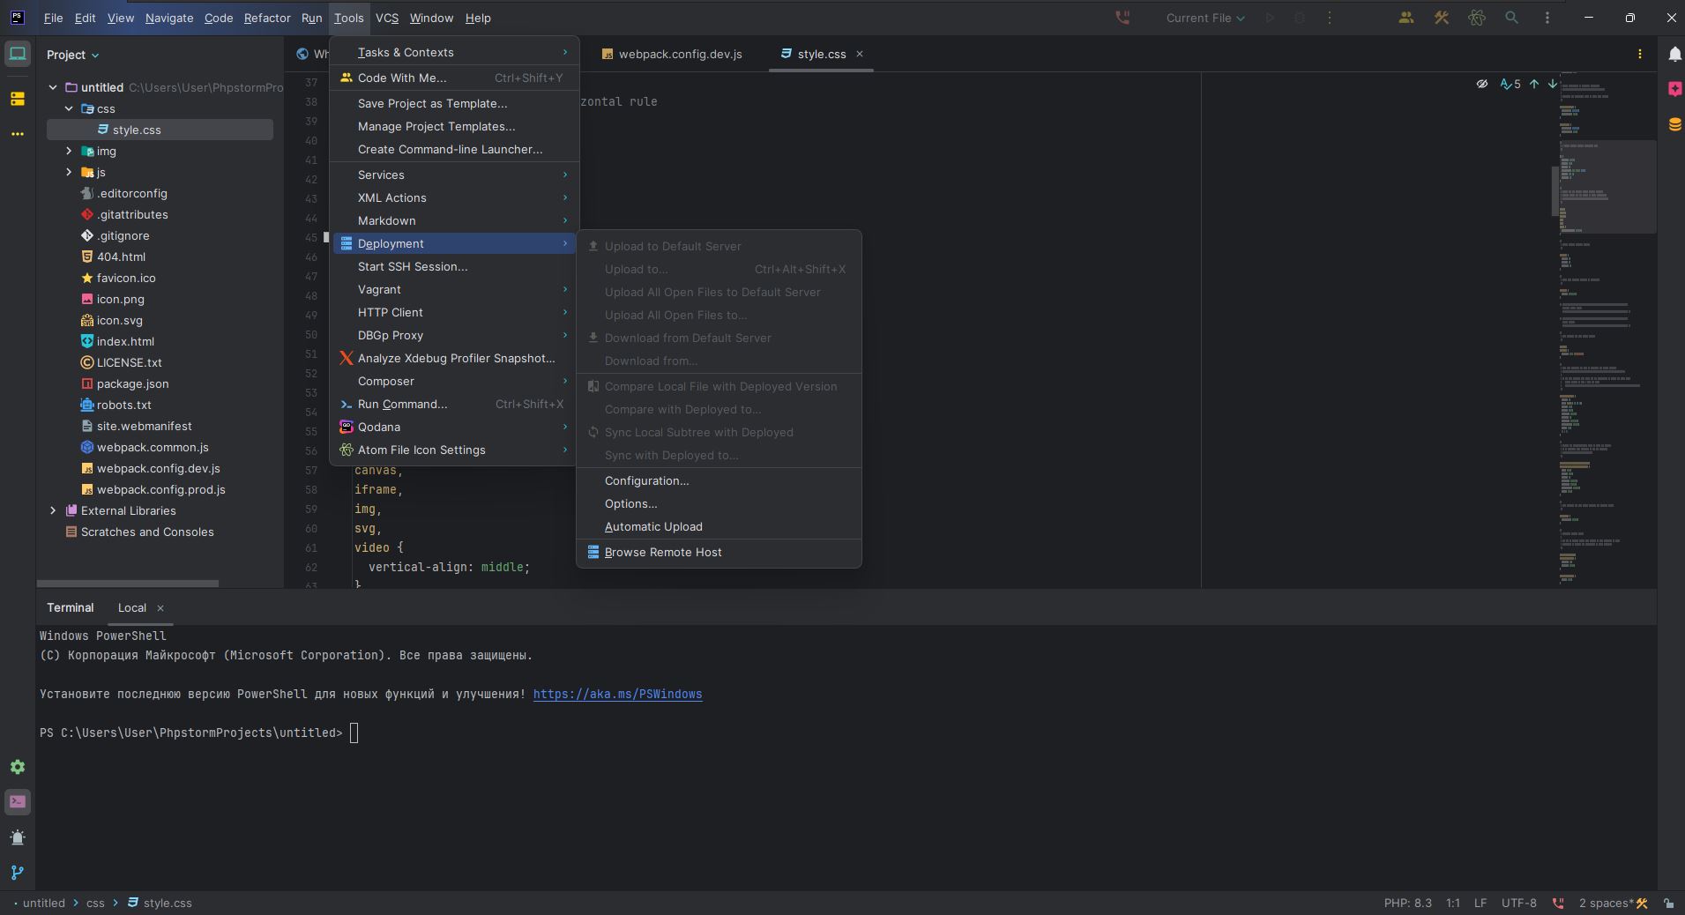
Task: Open the Code With Me toolbar icon
Action: tap(1405, 18)
